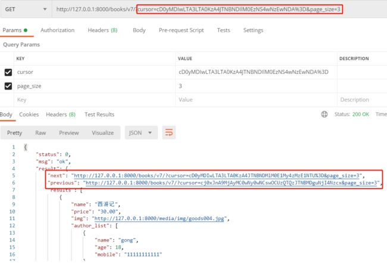Viewport: 387px width, 263px height.
Task: Open the GET method dropdown
Action: pyautogui.click(x=26, y=9)
